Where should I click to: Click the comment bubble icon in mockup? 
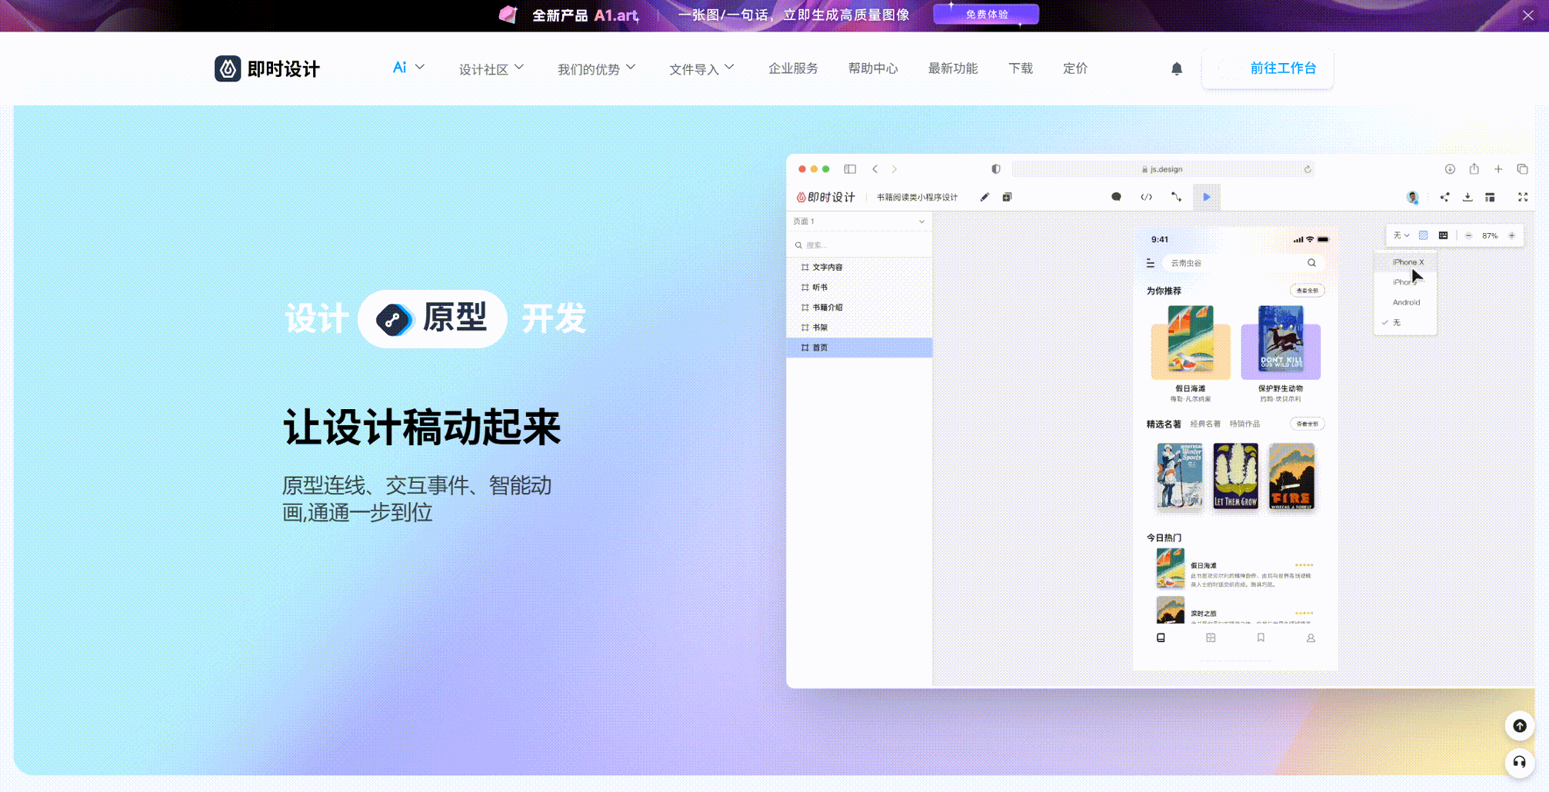(1116, 198)
